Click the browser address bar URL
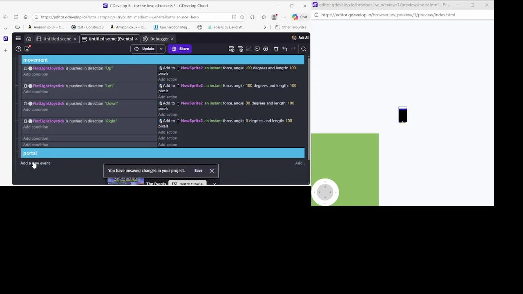 point(120,17)
